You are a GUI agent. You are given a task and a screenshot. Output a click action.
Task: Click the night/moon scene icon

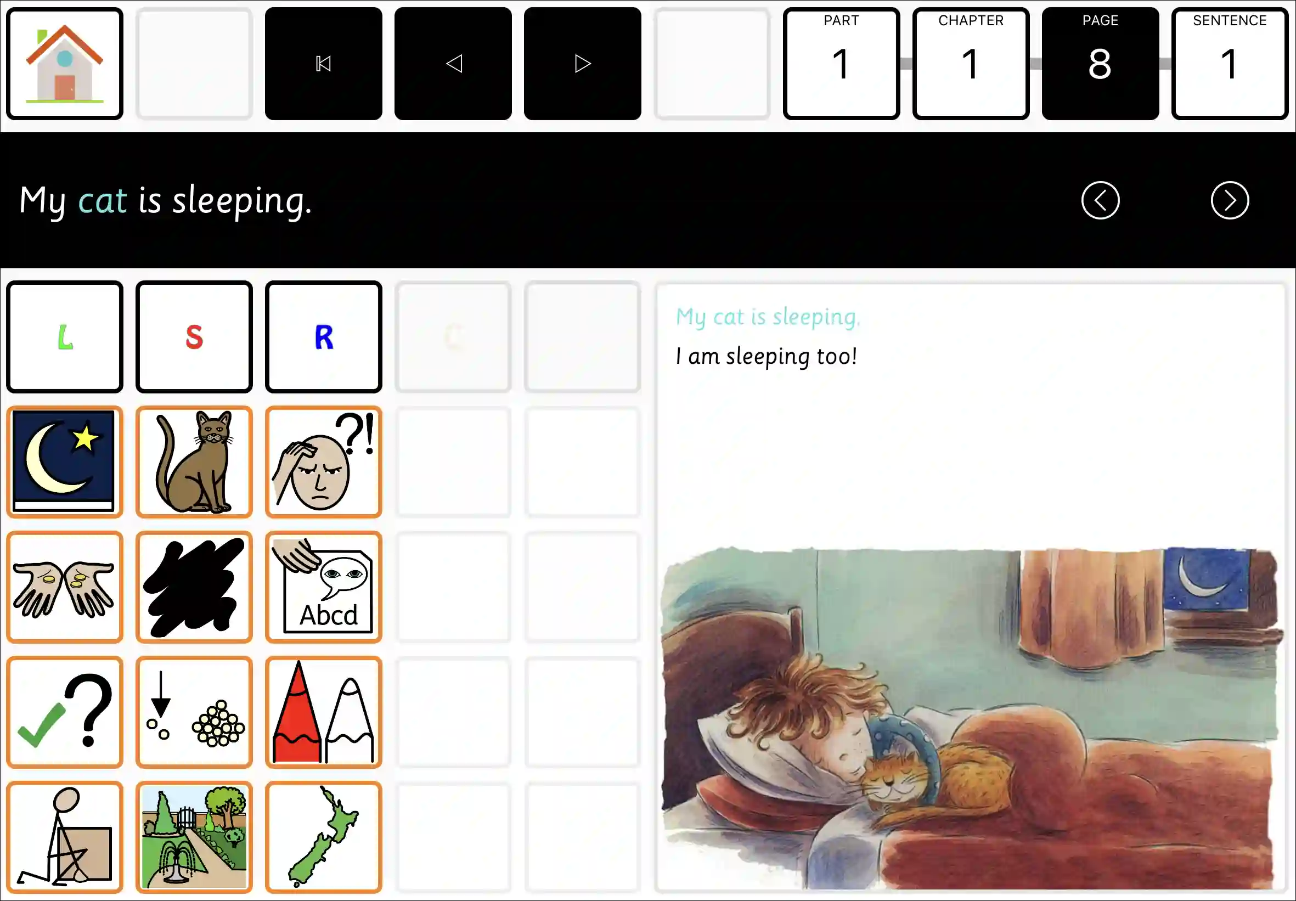64,460
